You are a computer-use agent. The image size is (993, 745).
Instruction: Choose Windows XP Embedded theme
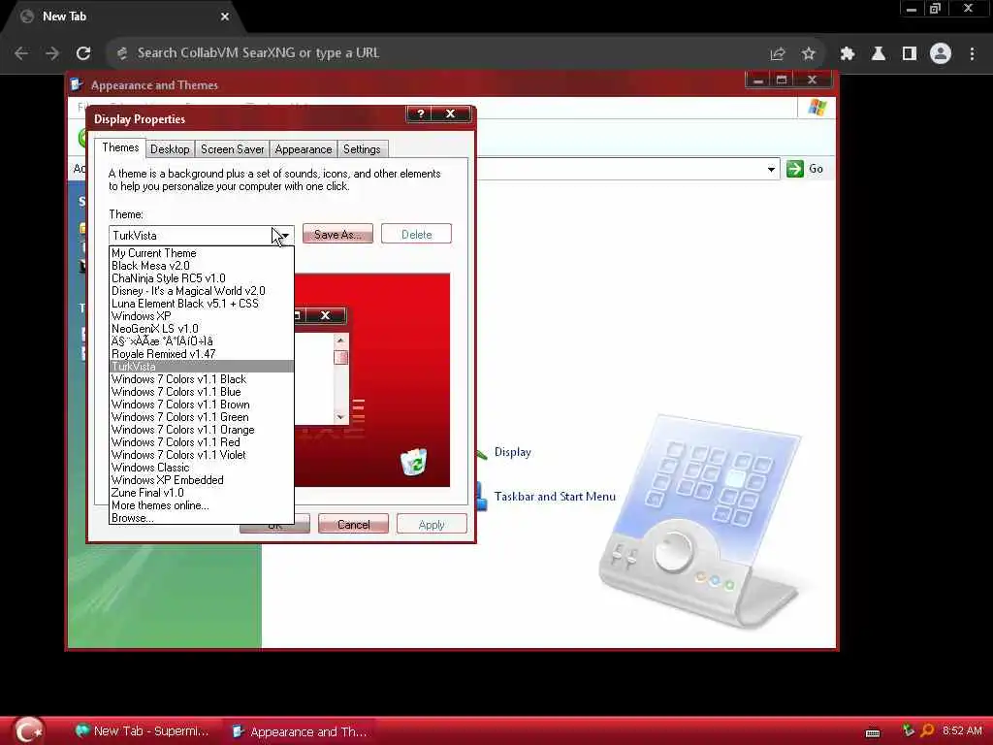click(x=202, y=480)
